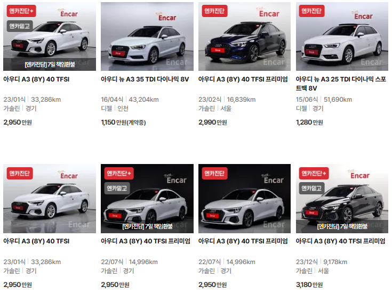392x303 pixels.
Task: Click 디젤 on the 35 TDI listing
Action: click(x=107, y=109)
